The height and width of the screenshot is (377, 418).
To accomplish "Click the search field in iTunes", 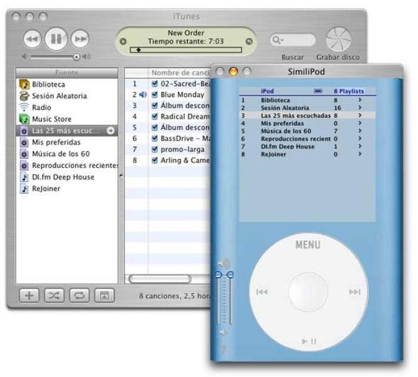I will tap(292, 40).
